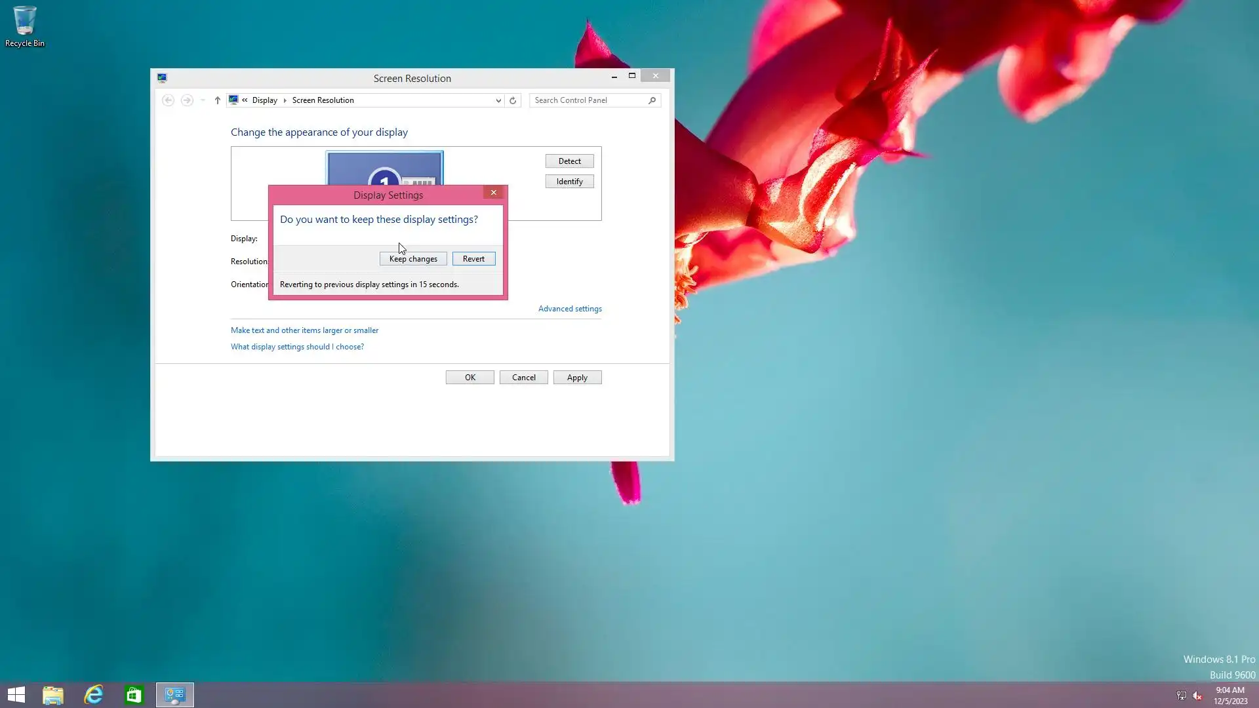Click Keep changes in the Display Settings dialog
The width and height of the screenshot is (1259, 708).
[413, 259]
